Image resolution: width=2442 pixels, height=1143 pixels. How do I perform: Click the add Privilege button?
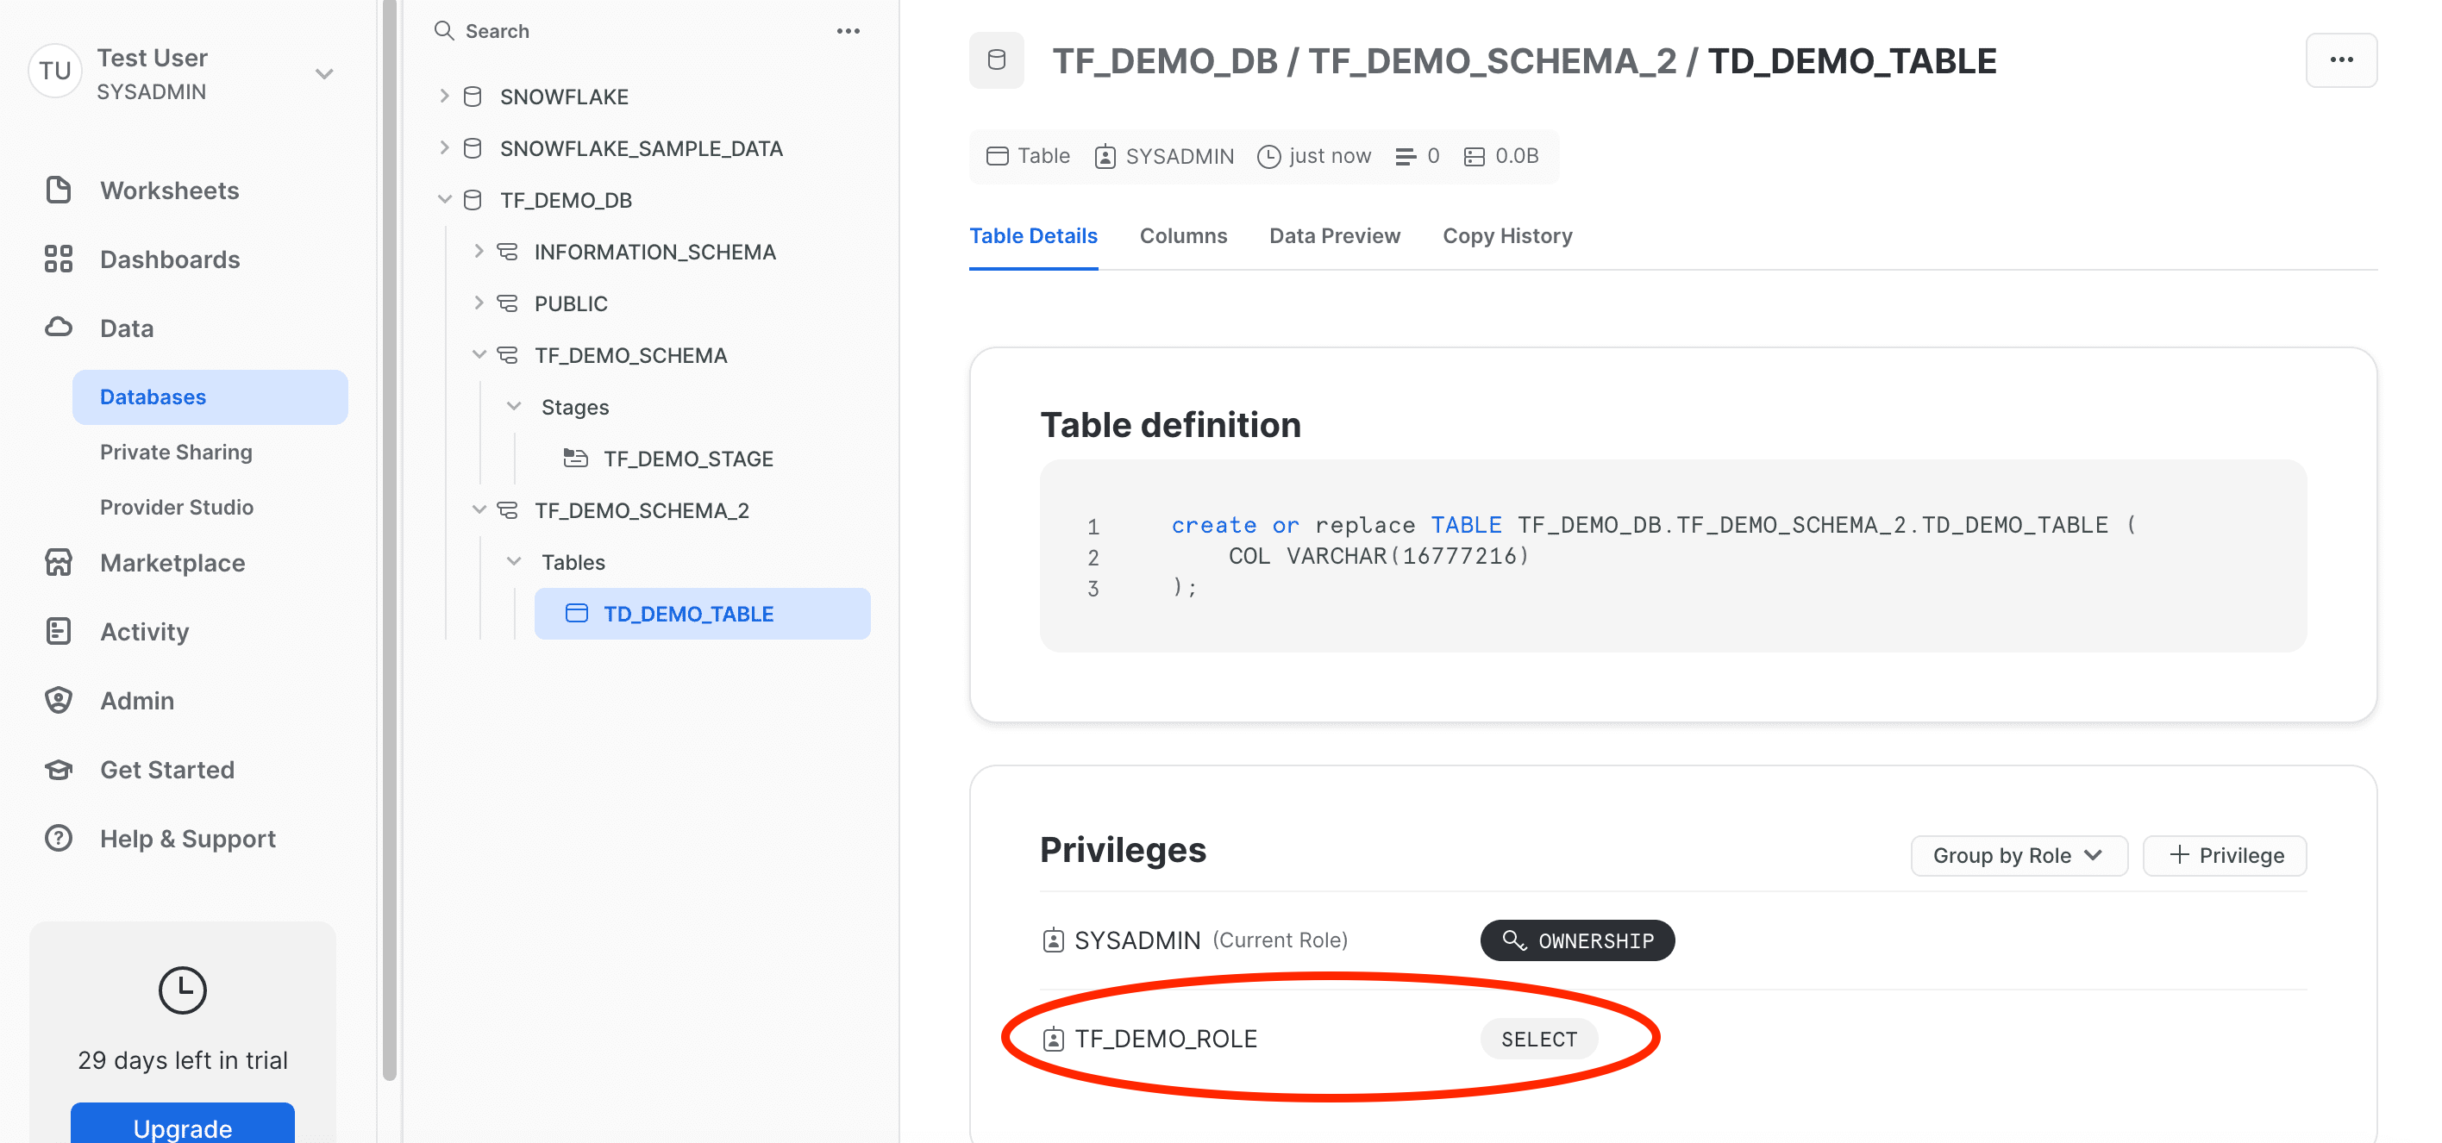(2224, 855)
